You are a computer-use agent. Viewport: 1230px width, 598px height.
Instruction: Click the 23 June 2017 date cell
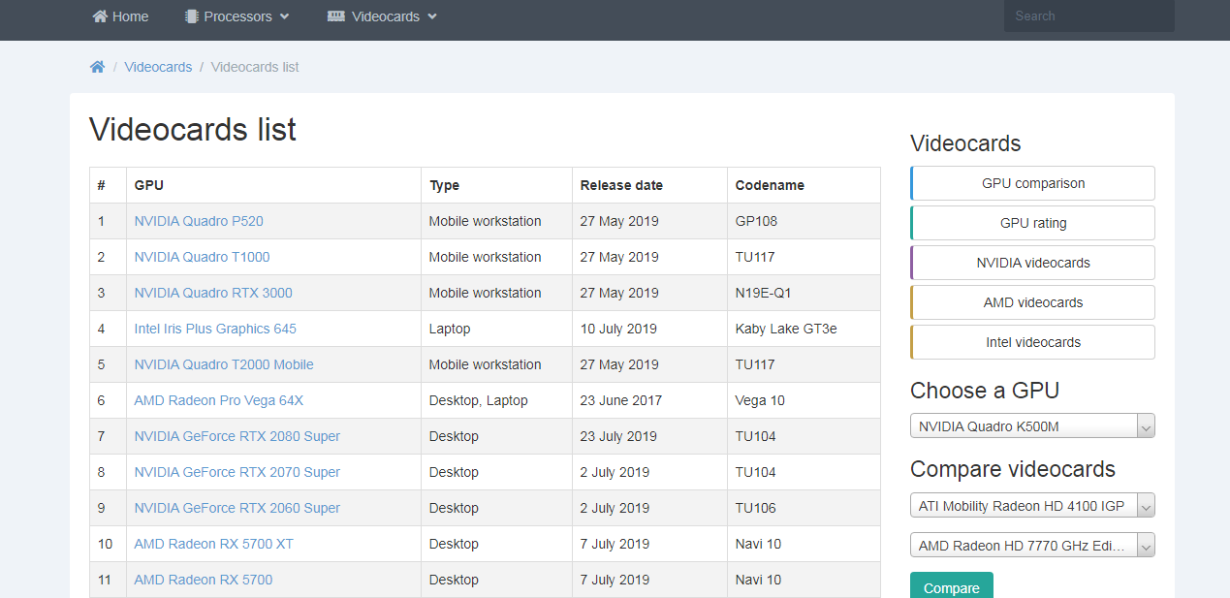[649, 400]
